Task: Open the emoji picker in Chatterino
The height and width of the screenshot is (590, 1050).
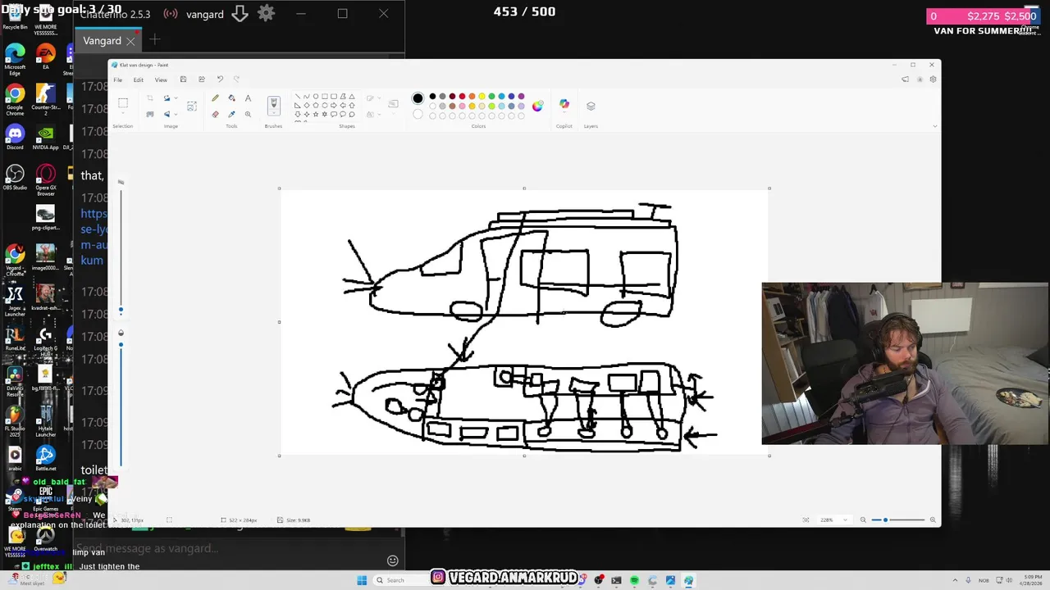Action: click(x=392, y=560)
